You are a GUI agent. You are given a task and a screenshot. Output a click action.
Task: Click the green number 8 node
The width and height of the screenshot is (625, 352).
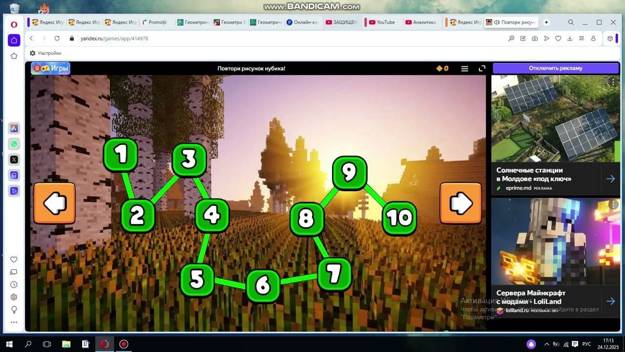point(307,219)
